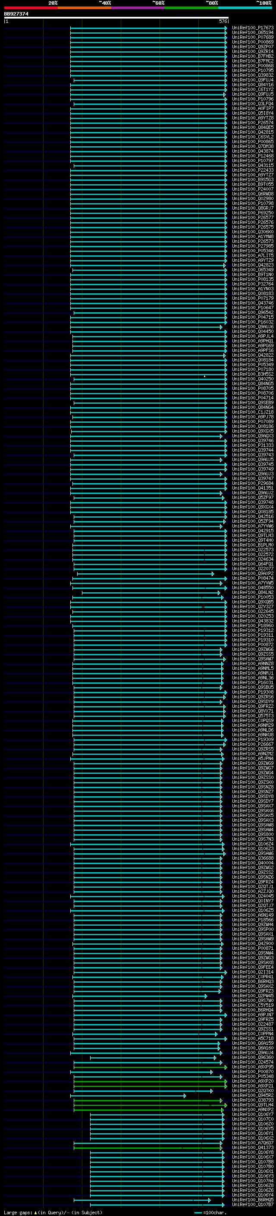Select hit label UniRef100_P00872
276x1216 pixels.
coord(253,645)
